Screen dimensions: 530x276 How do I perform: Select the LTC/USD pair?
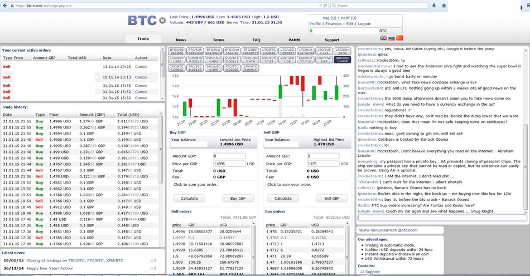(287, 51)
